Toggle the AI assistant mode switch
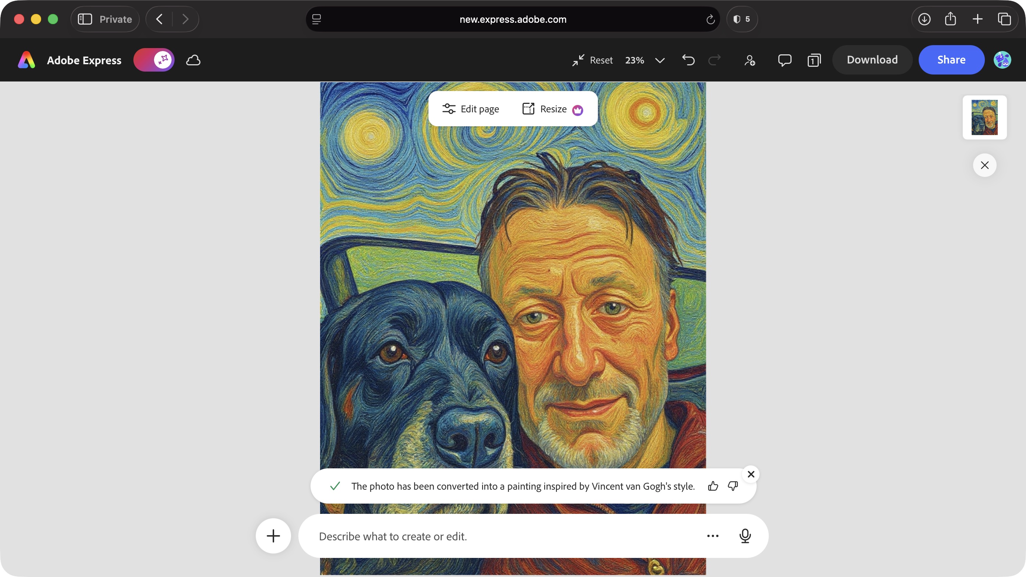The height and width of the screenshot is (577, 1026). [x=154, y=60]
